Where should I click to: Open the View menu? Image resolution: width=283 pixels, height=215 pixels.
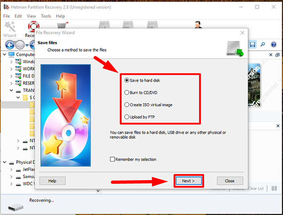pos(31,16)
